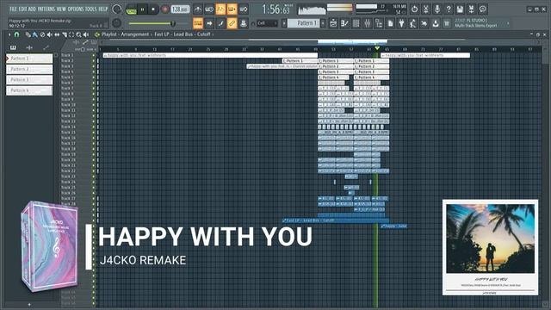This screenshot has height=310, width=551.
Task: Open the Mixer icon
Action: point(368,23)
